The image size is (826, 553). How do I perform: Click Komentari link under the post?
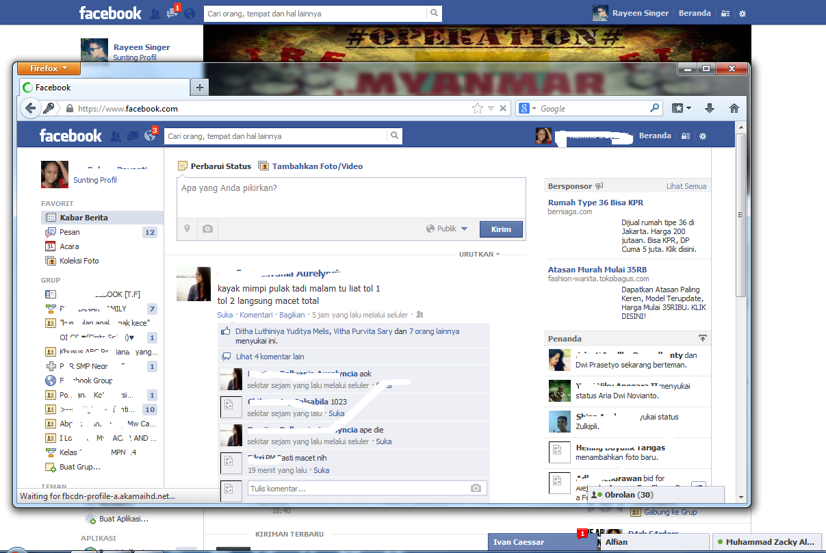coord(256,315)
